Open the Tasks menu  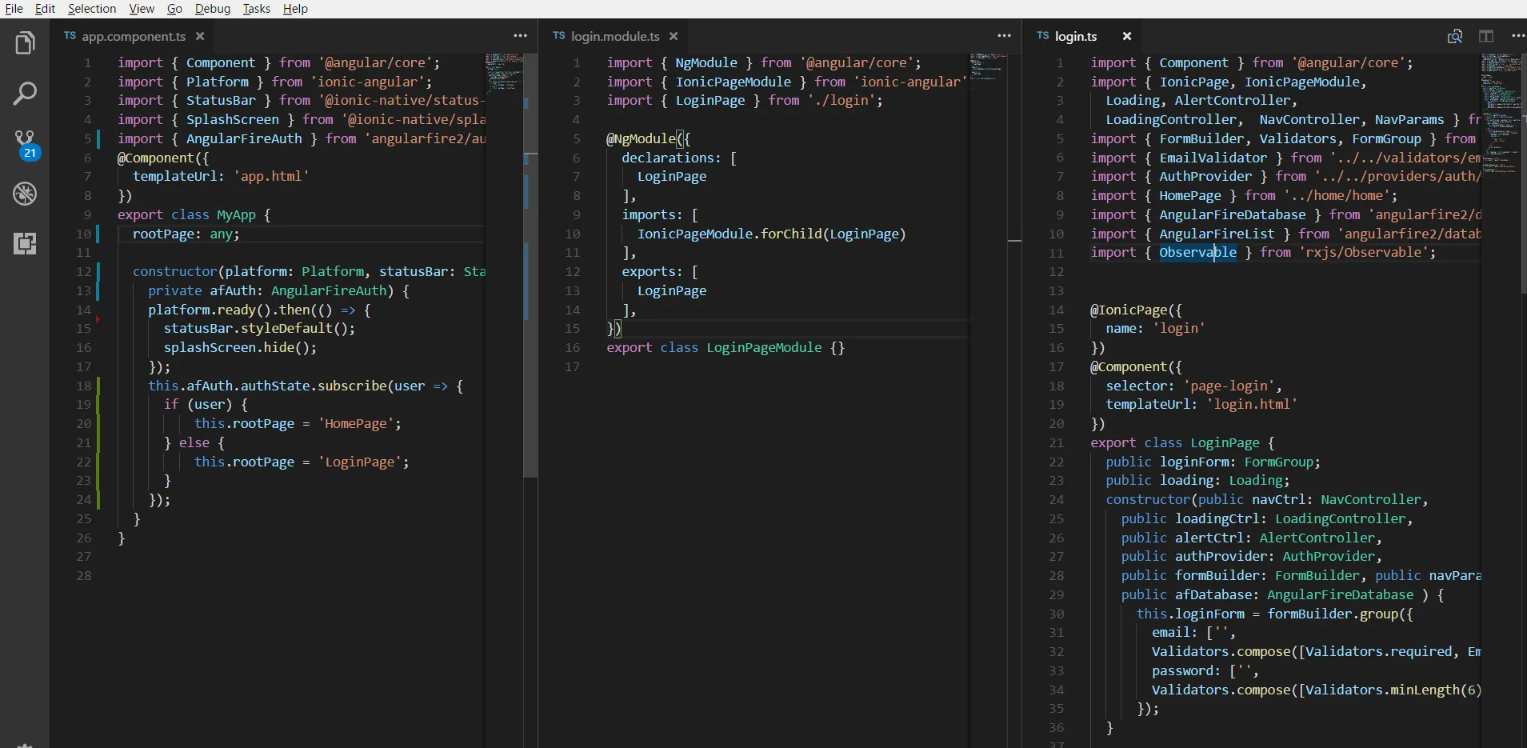click(x=257, y=9)
